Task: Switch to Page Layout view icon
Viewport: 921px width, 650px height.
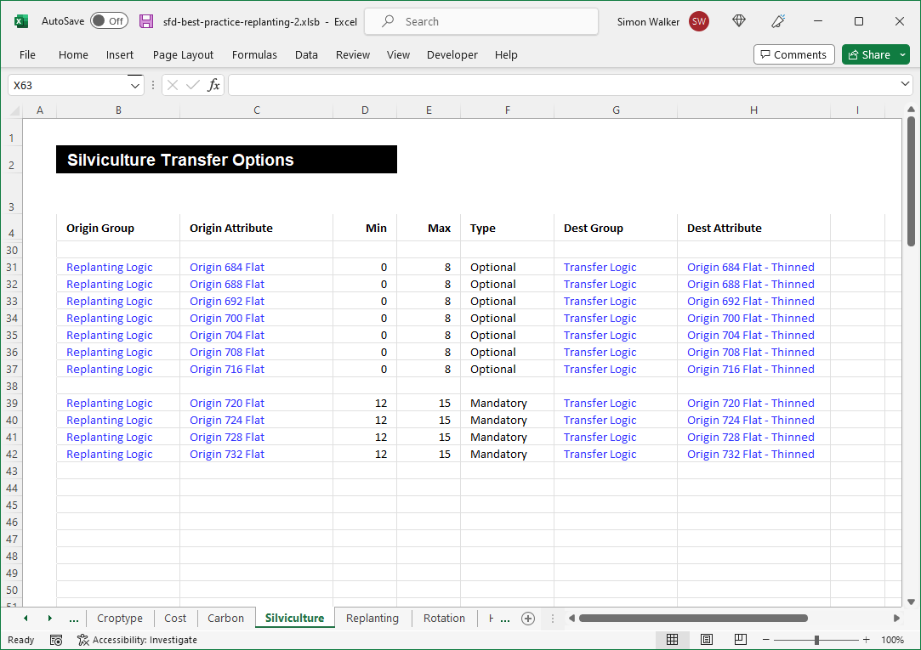Action: [707, 640]
